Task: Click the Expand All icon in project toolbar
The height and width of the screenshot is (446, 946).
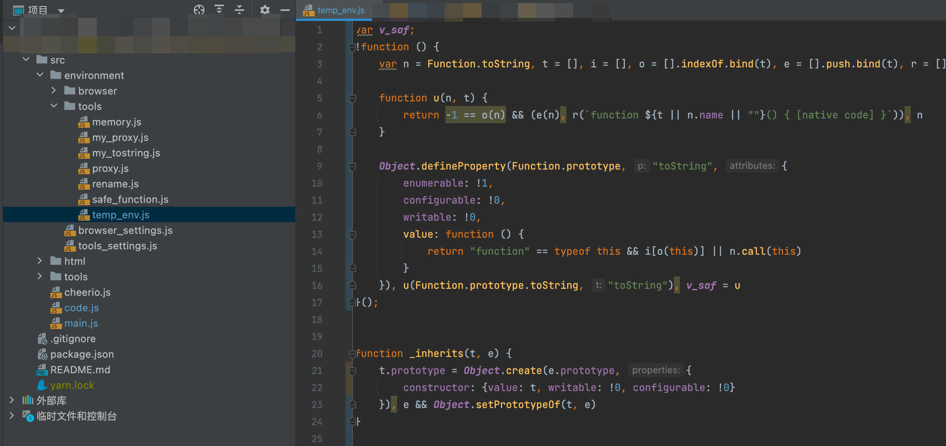Action: [219, 10]
